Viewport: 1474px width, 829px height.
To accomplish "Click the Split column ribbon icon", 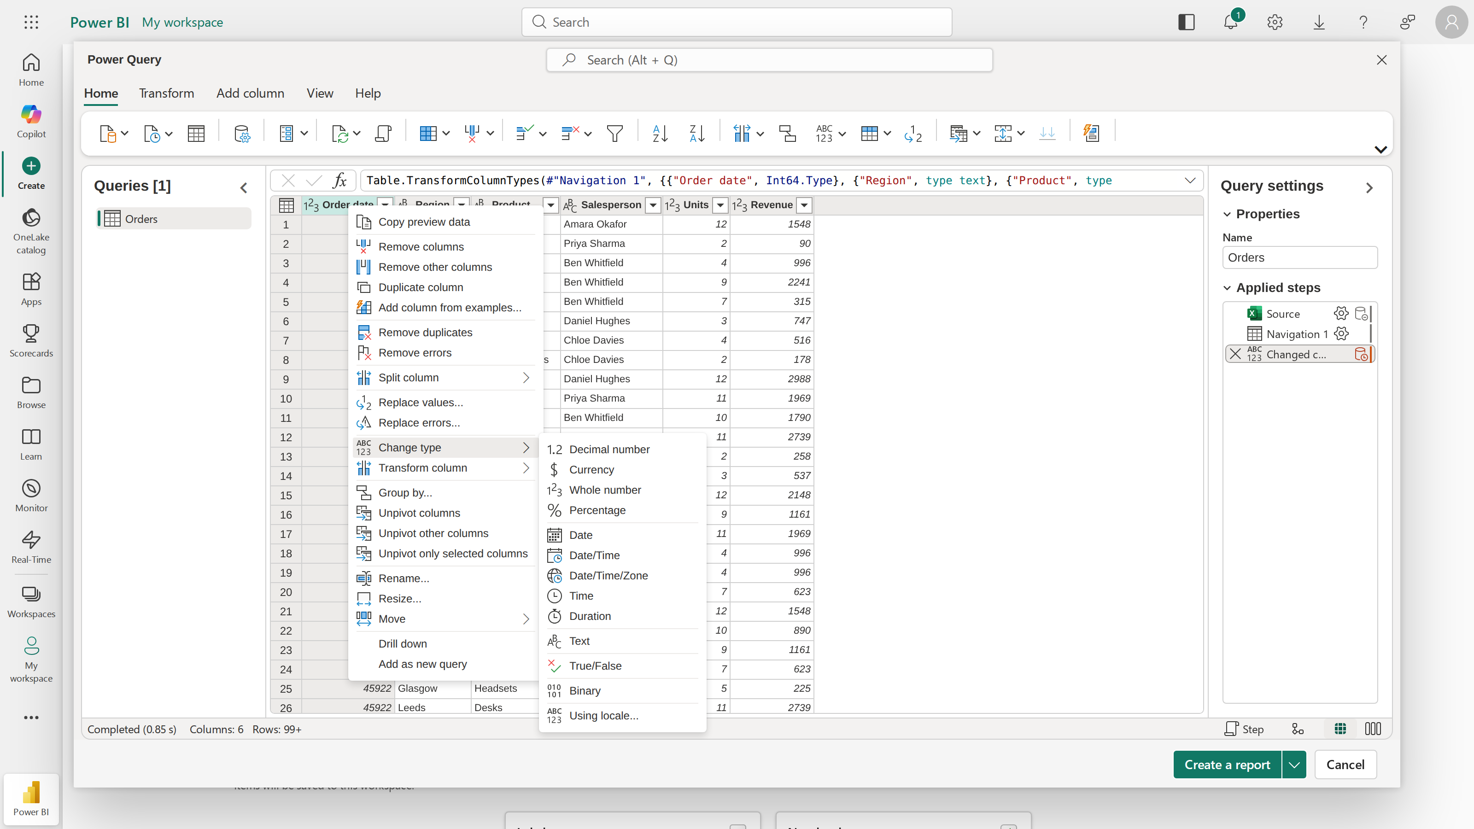I will tap(742, 133).
